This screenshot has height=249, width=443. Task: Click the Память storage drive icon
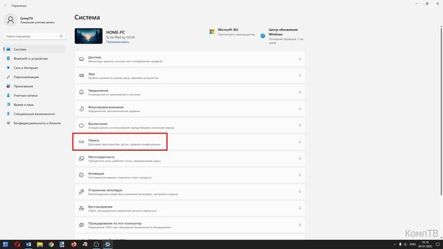pyautogui.click(x=82, y=142)
